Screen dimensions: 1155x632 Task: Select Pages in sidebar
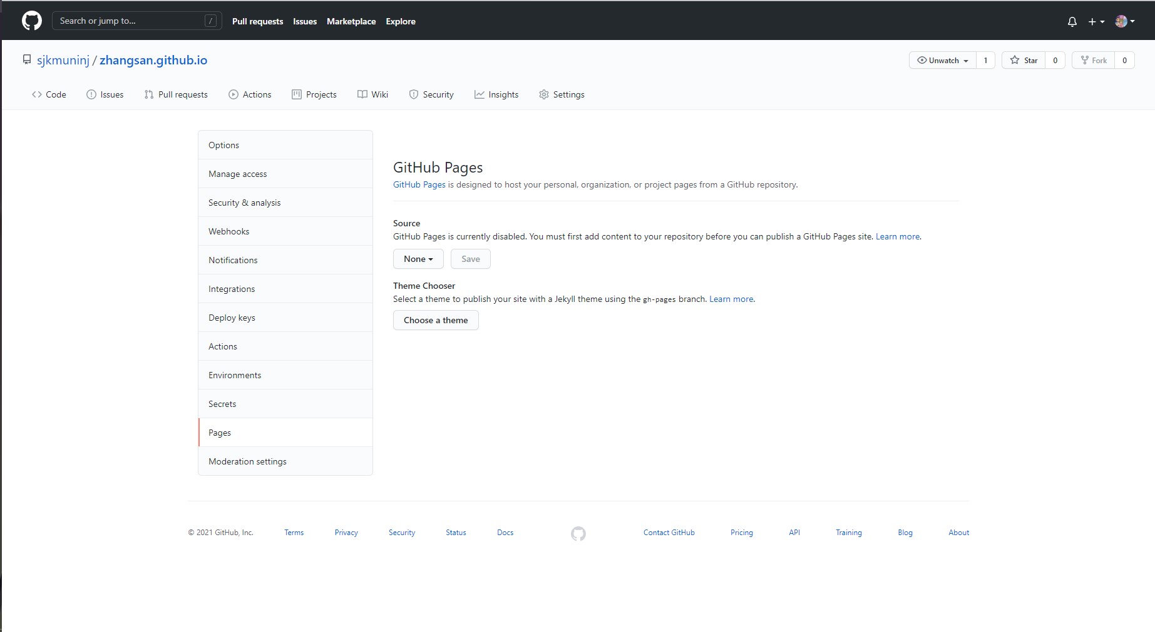(285, 433)
